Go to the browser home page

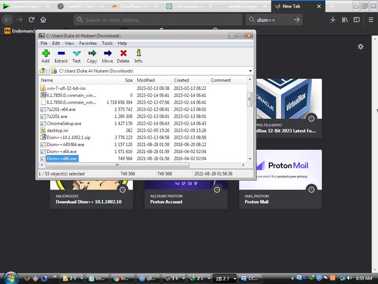coord(43,20)
